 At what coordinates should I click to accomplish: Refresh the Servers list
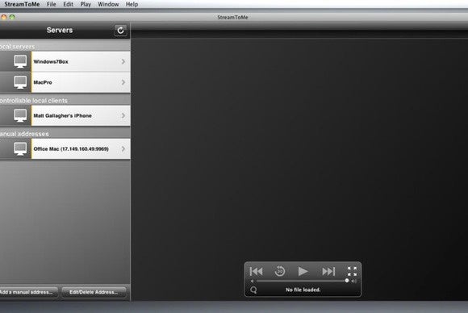tap(120, 30)
